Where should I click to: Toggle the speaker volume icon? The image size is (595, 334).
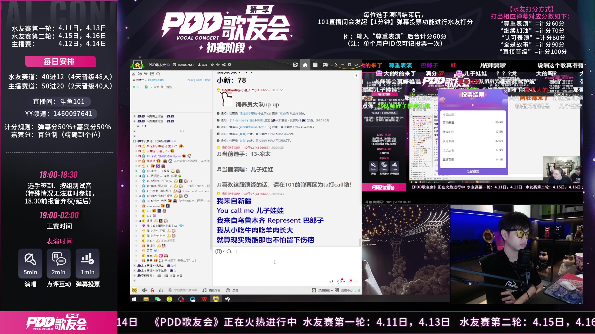coord(144,290)
